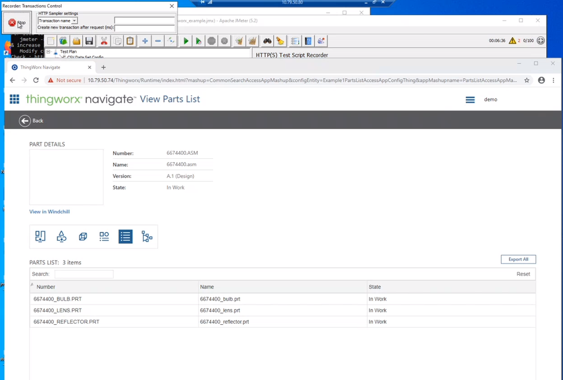Click JMeter Clear broom icon
Screen dimensions: 563x380
click(239, 41)
